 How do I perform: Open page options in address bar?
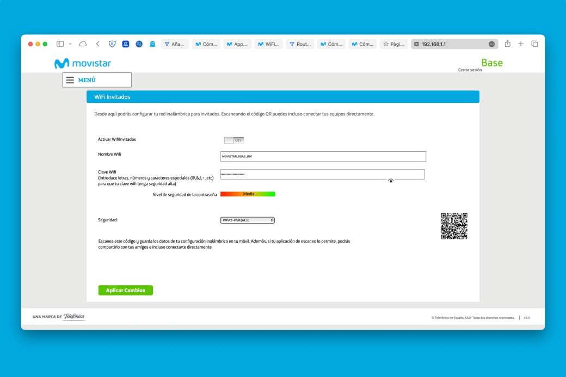pos(491,44)
